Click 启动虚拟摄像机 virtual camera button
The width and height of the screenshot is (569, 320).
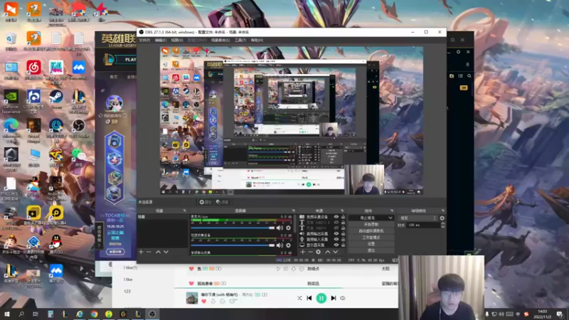(x=371, y=230)
